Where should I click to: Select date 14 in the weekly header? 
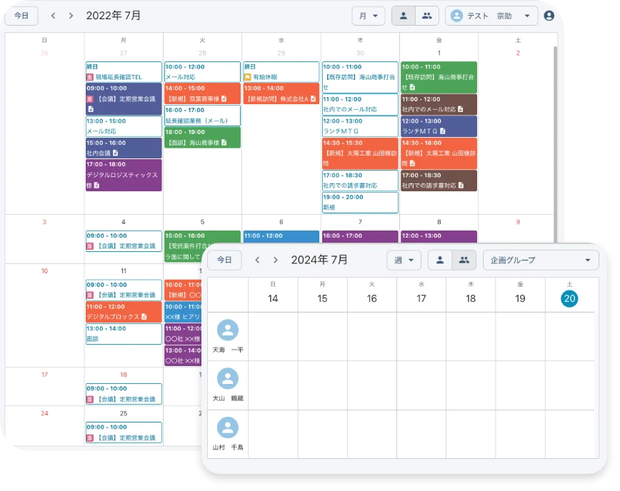click(273, 298)
